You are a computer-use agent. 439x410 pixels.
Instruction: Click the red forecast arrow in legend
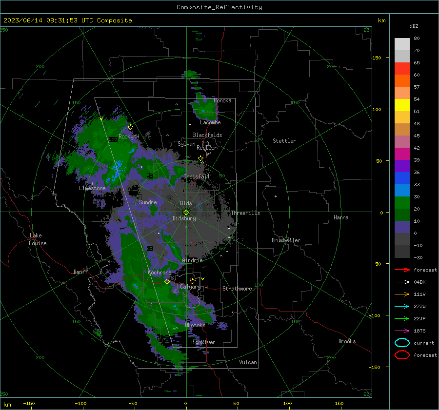402,270
